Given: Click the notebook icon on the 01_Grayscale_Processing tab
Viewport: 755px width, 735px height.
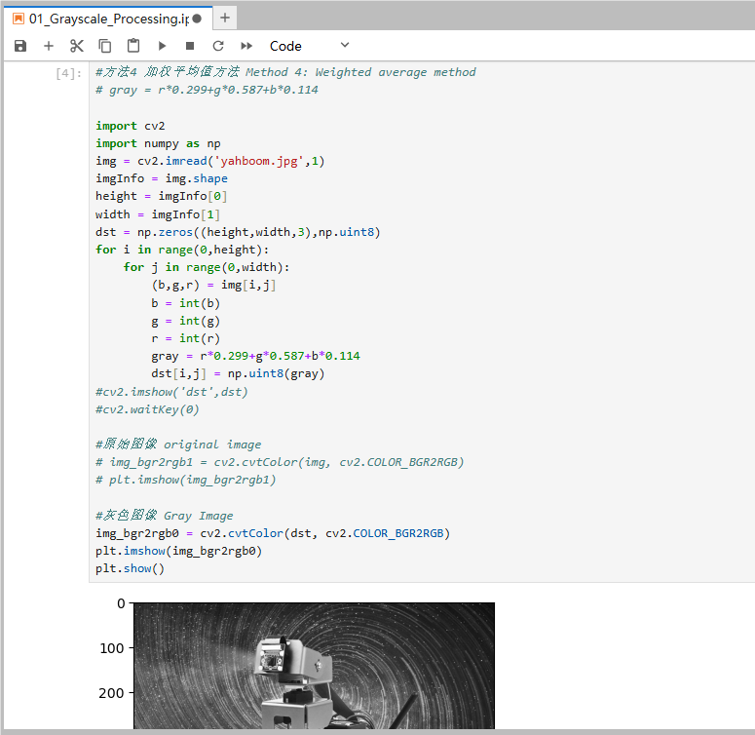Looking at the screenshot, I should pos(19,19).
